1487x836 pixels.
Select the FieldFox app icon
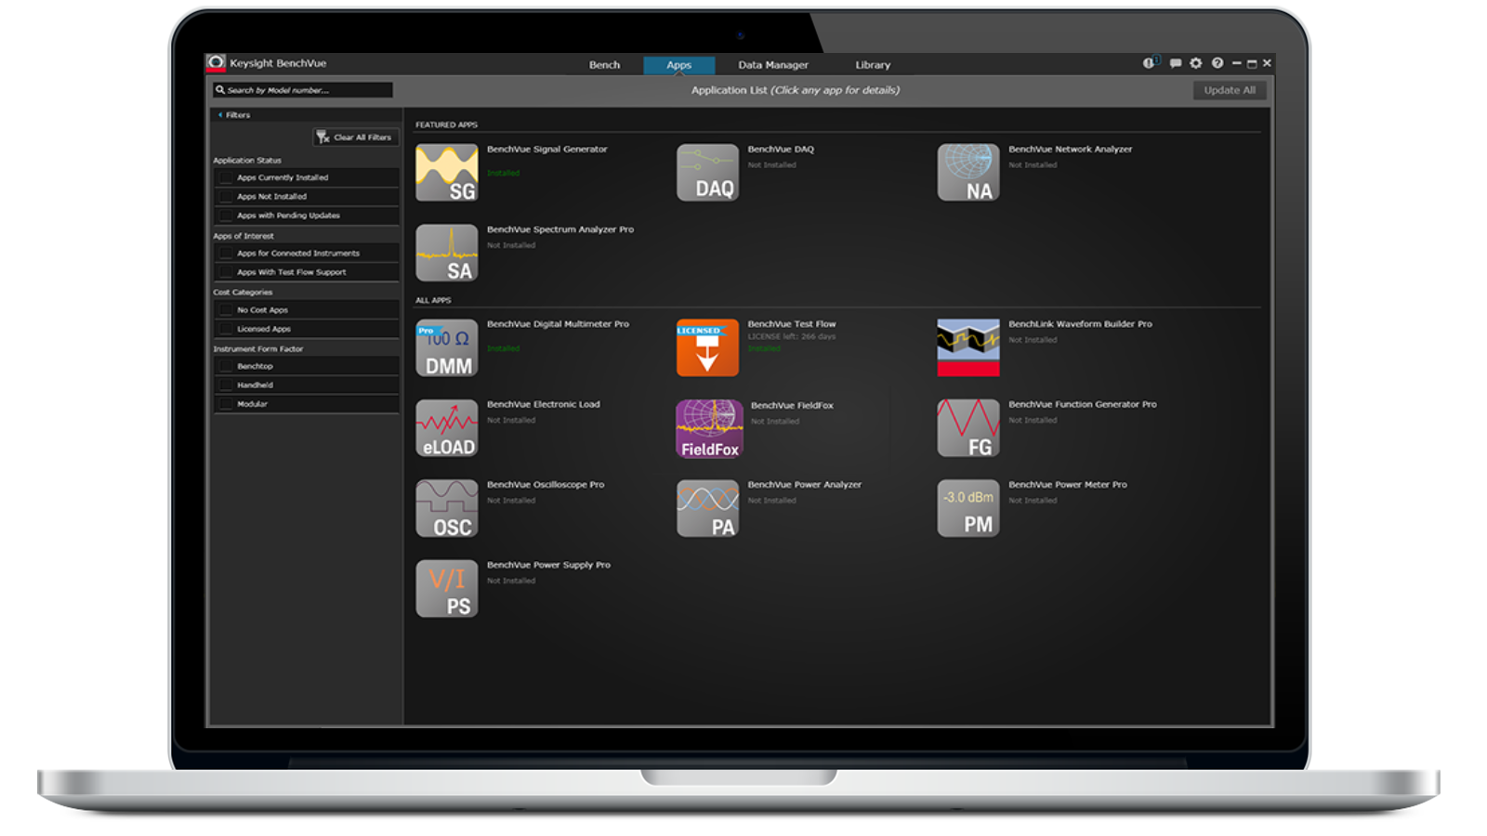point(709,429)
